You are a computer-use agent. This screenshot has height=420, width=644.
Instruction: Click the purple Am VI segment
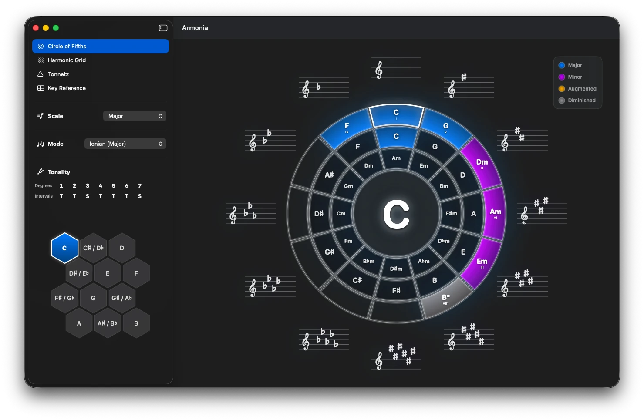point(495,213)
